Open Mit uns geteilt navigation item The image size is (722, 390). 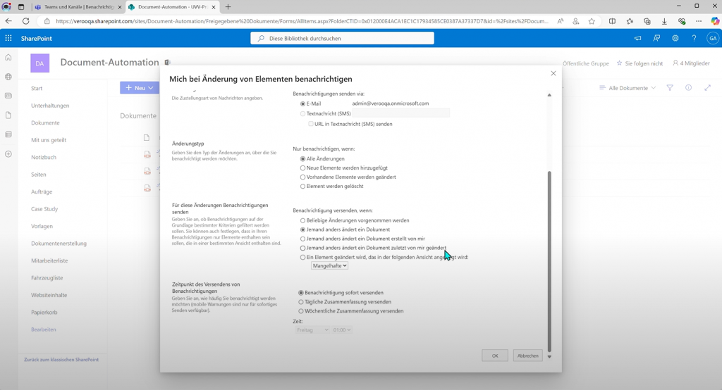point(49,140)
